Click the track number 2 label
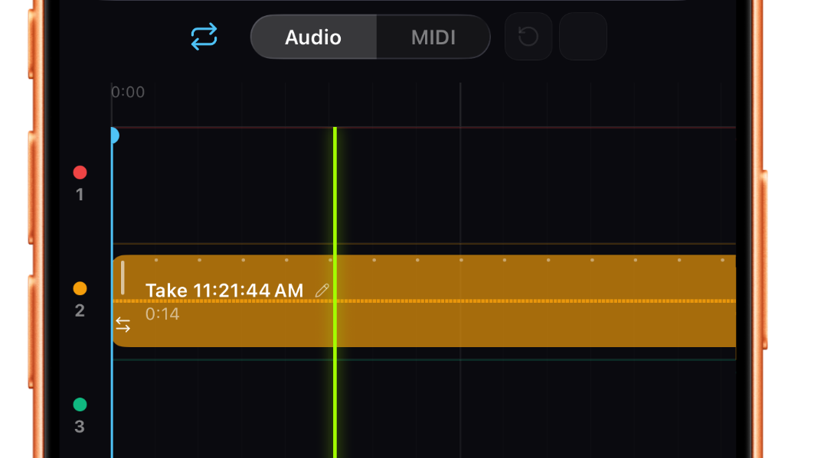This screenshot has height=458, width=824. point(80,311)
